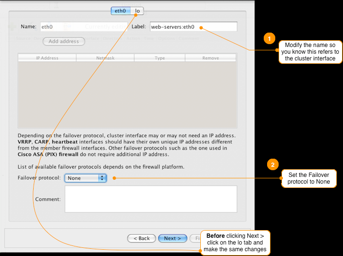
Task: Click the Remove column header
Action: tap(210, 58)
